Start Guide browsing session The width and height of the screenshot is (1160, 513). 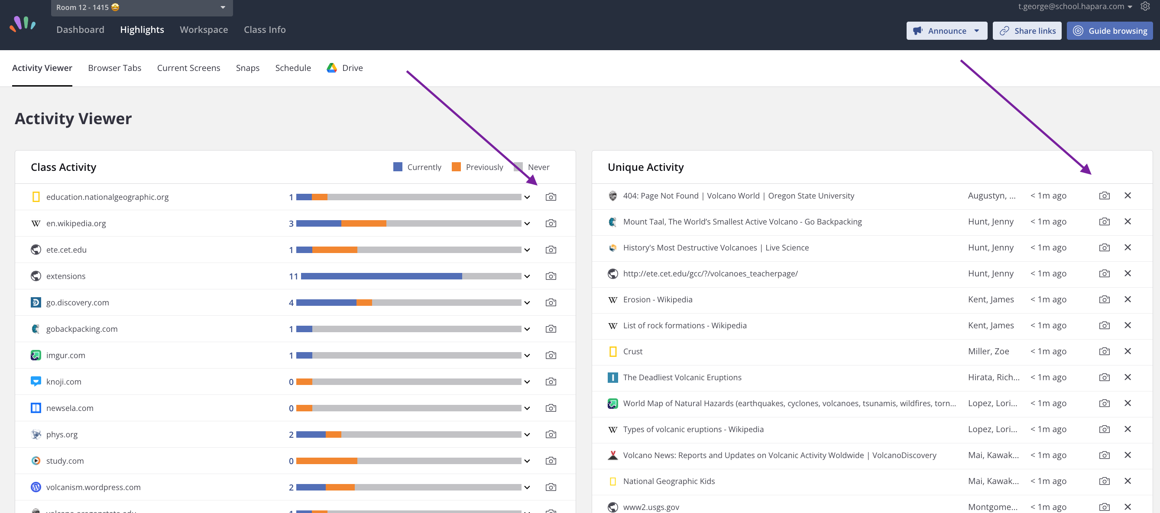coord(1110,31)
